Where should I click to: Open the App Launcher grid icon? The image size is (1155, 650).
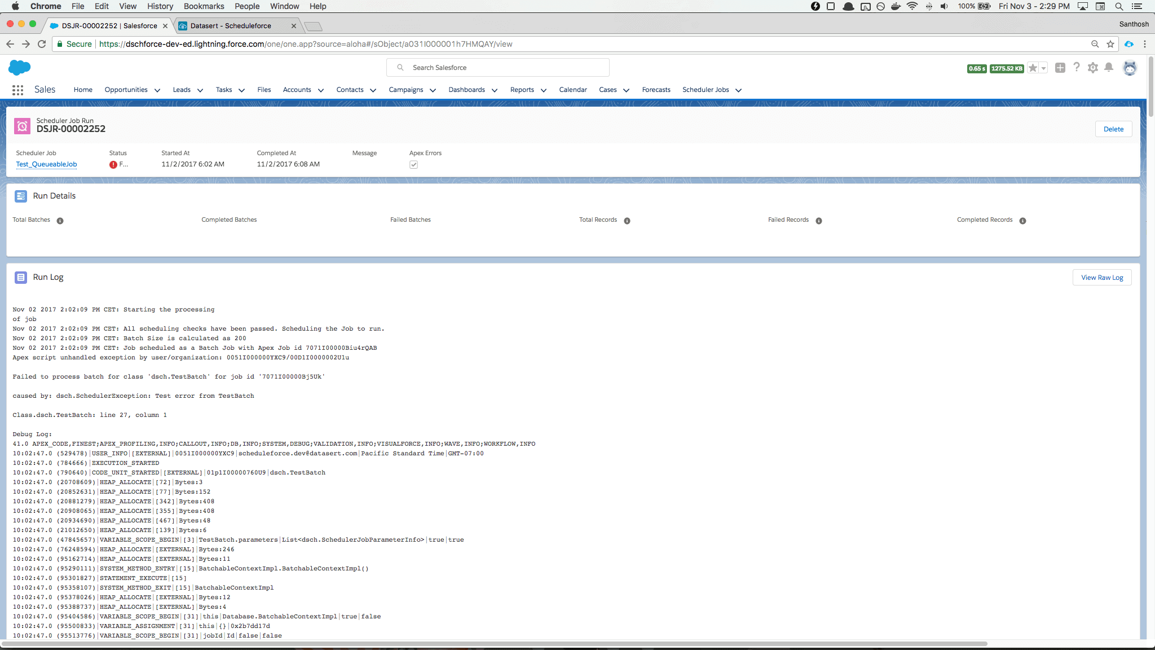(17, 90)
